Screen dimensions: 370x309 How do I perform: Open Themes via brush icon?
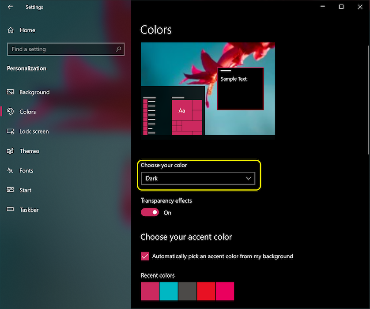[11, 151]
